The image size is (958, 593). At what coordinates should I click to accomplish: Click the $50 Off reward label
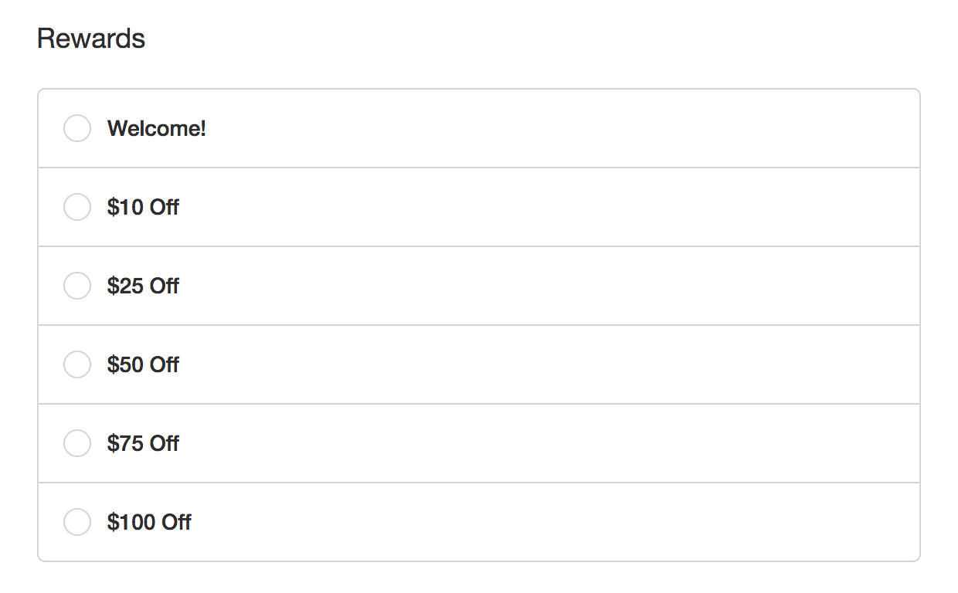[143, 364]
